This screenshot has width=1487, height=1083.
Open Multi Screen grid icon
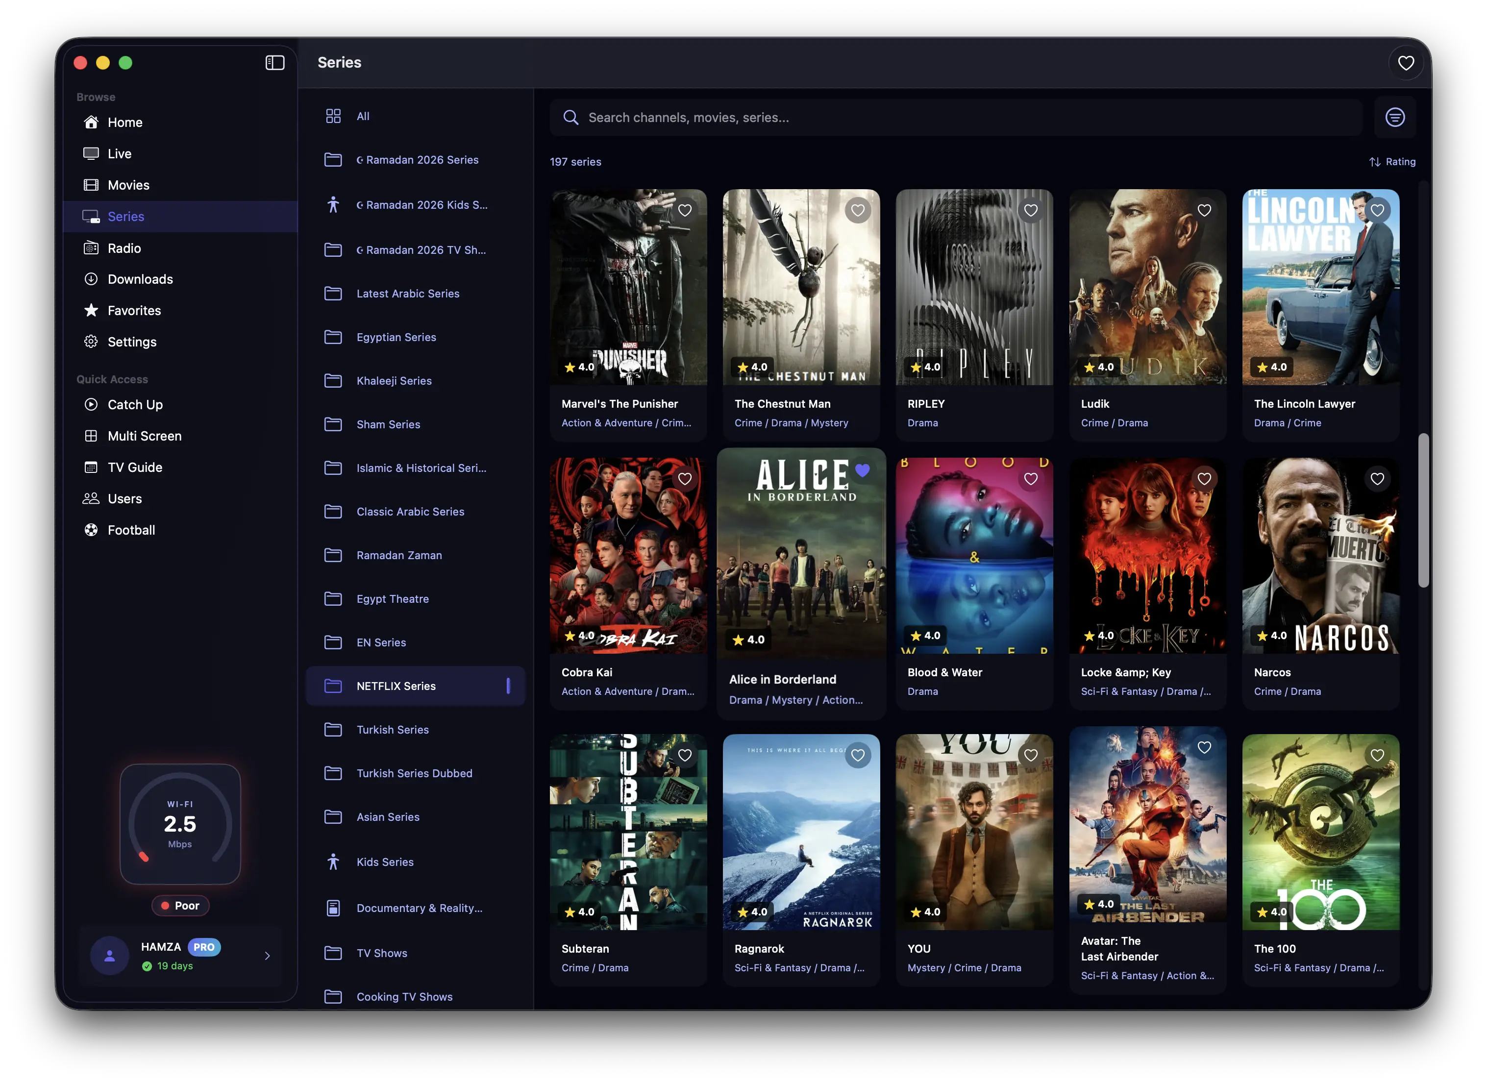(91, 436)
